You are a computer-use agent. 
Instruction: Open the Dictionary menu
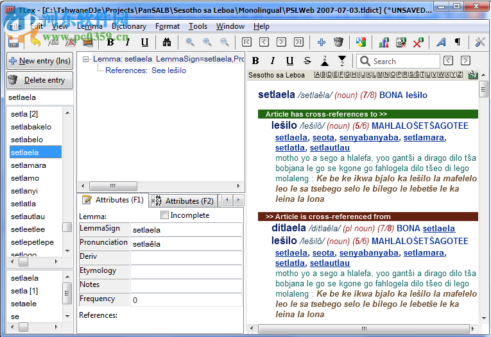click(x=128, y=26)
